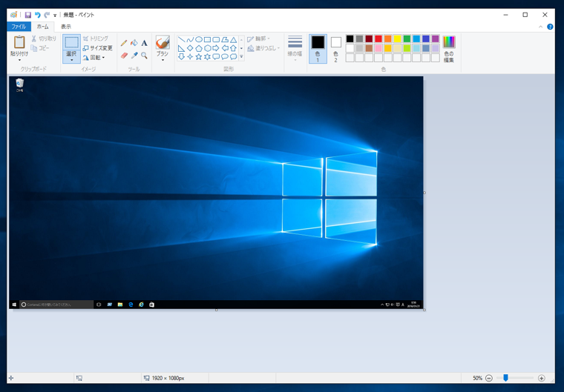Choose the Diamond shape
Image resolution: width=564 pixels, height=392 pixels.
point(190,48)
